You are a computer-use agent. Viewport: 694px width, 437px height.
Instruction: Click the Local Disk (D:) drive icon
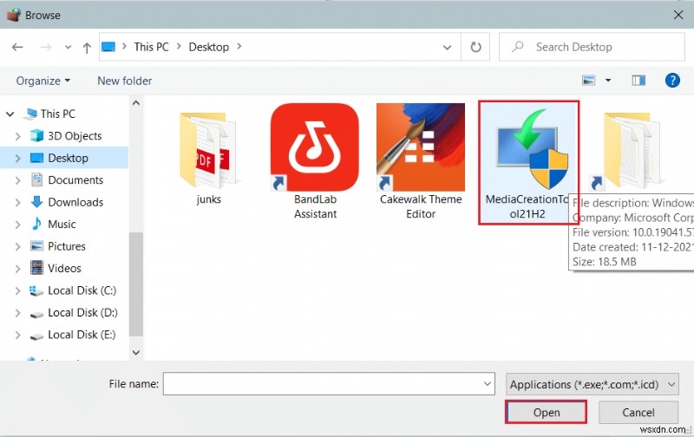click(x=36, y=314)
